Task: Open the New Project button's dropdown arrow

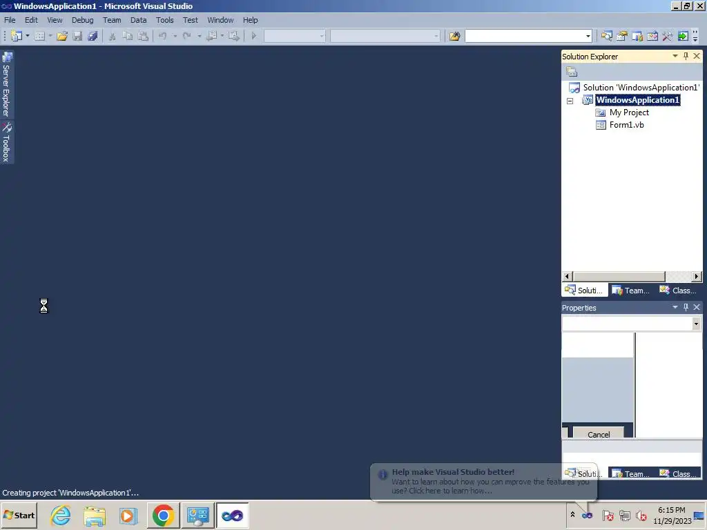Action: point(28,36)
